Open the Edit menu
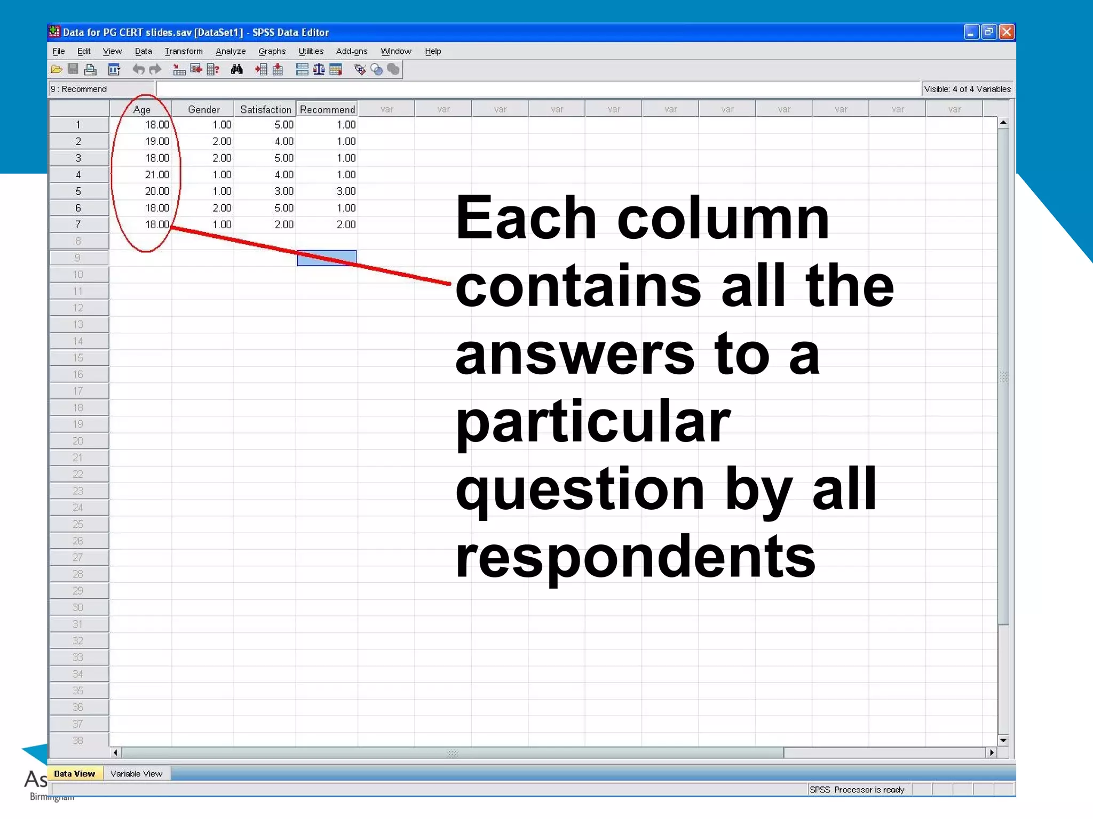The image size is (1093, 819). click(x=84, y=51)
